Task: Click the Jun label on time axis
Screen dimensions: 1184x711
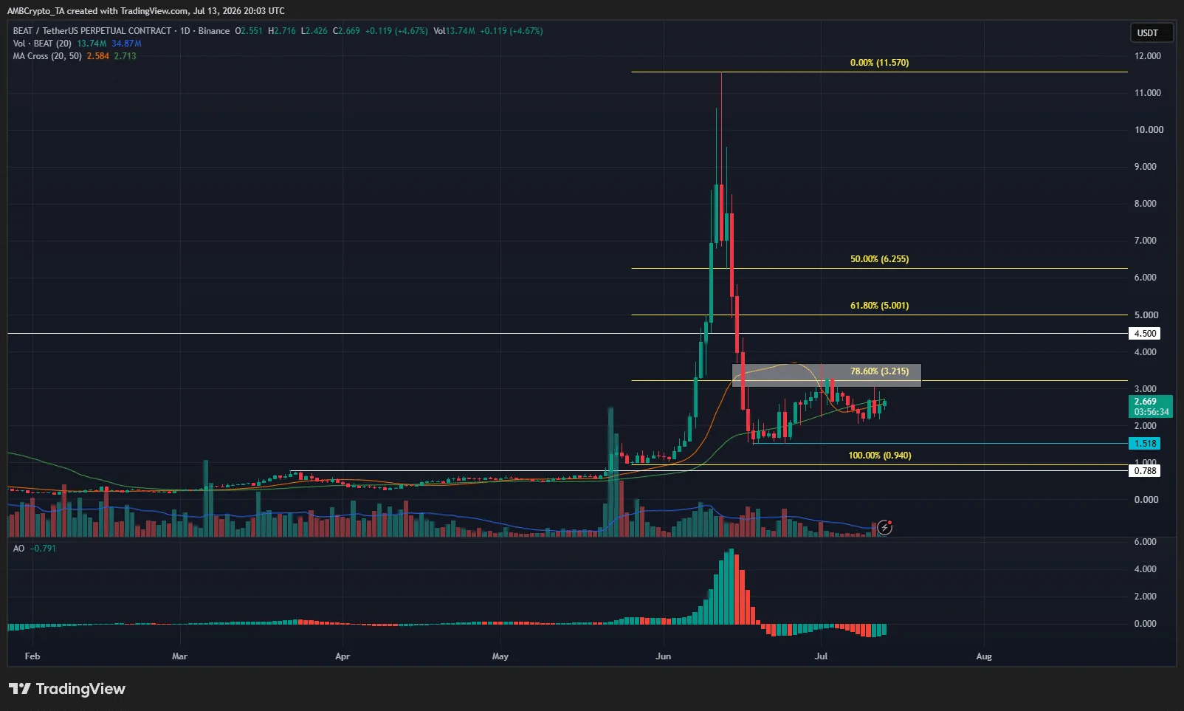Action: [x=663, y=656]
